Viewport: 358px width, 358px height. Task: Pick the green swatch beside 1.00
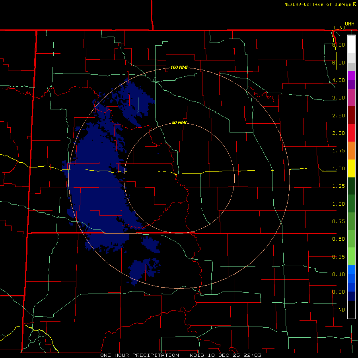pos(351,204)
